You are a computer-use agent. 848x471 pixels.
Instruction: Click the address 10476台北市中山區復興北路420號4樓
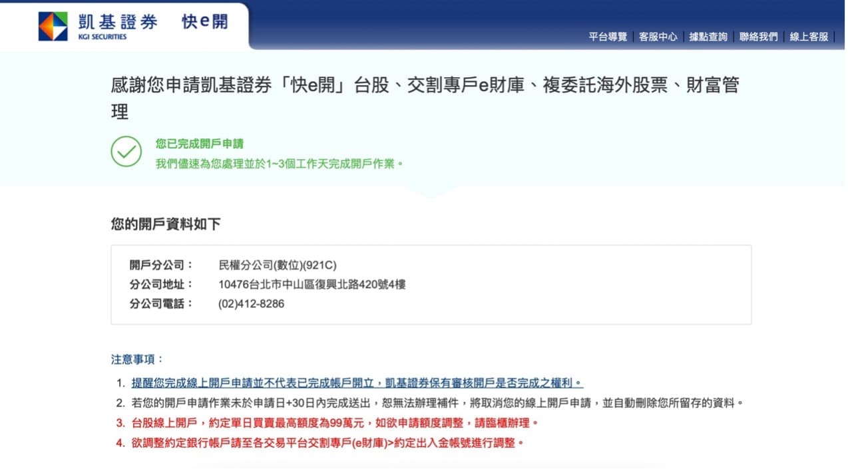coord(312,284)
